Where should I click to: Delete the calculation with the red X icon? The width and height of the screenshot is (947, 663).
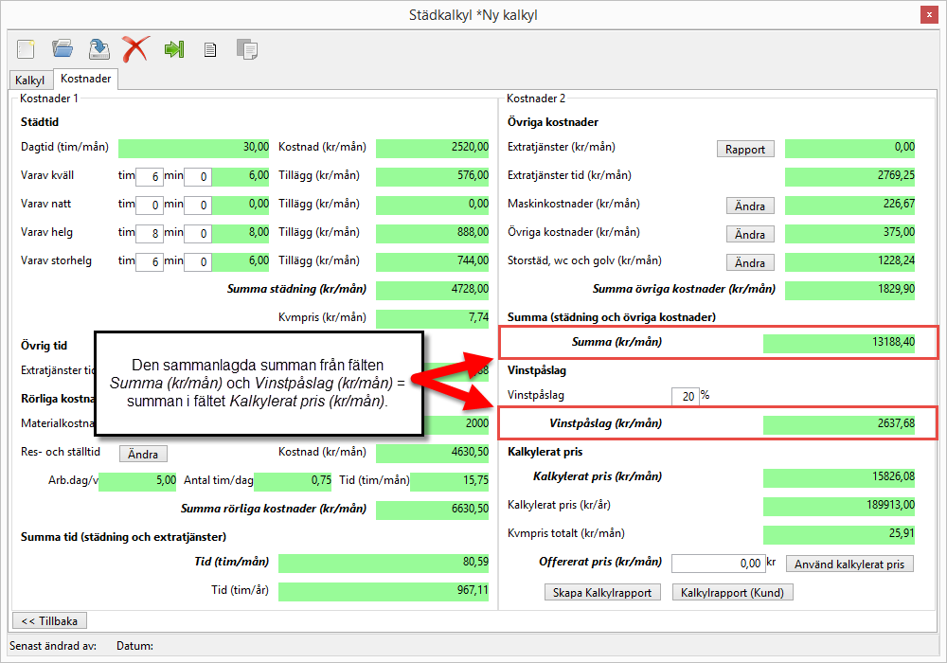click(x=135, y=48)
